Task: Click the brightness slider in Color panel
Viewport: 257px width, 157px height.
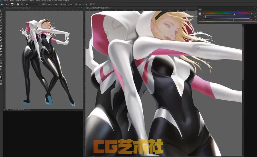Action: pyautogui.click(x=227, y=19)
